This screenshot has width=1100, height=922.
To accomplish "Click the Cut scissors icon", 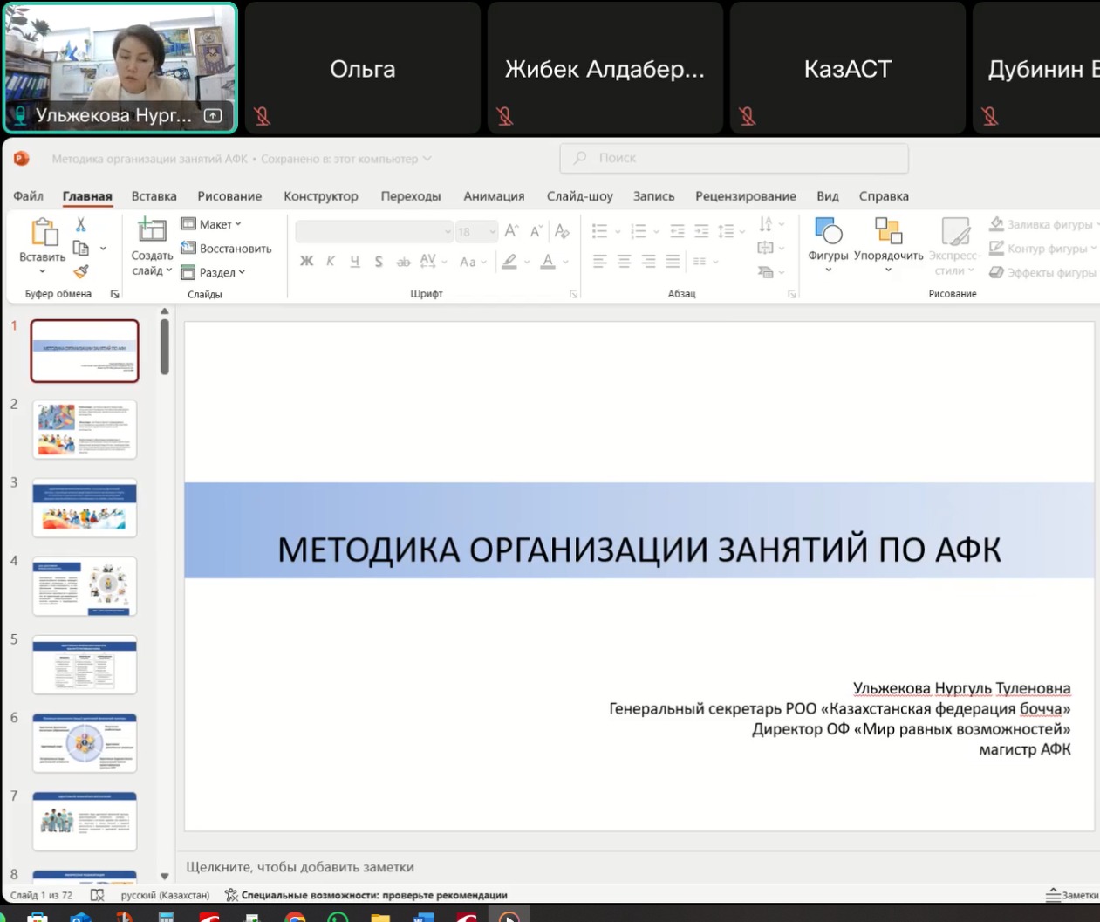I will tap(80, 225).
